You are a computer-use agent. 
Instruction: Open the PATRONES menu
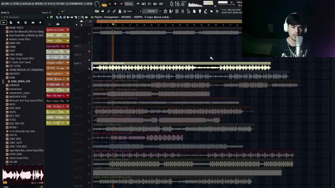(x=41, y=4)
